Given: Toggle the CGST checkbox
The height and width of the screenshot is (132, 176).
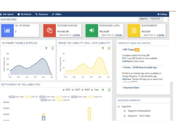Looking at the screenshot, I should point(73,90).
